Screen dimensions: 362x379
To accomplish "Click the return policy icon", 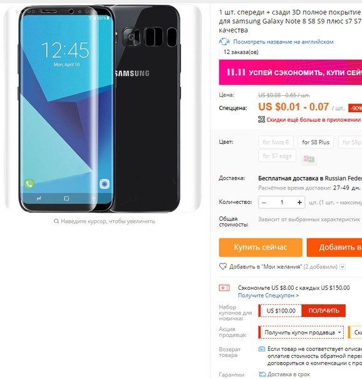I will click(x=262, y=349).
